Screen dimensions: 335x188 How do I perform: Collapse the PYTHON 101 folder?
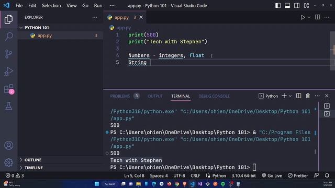(x=37, y=28)
